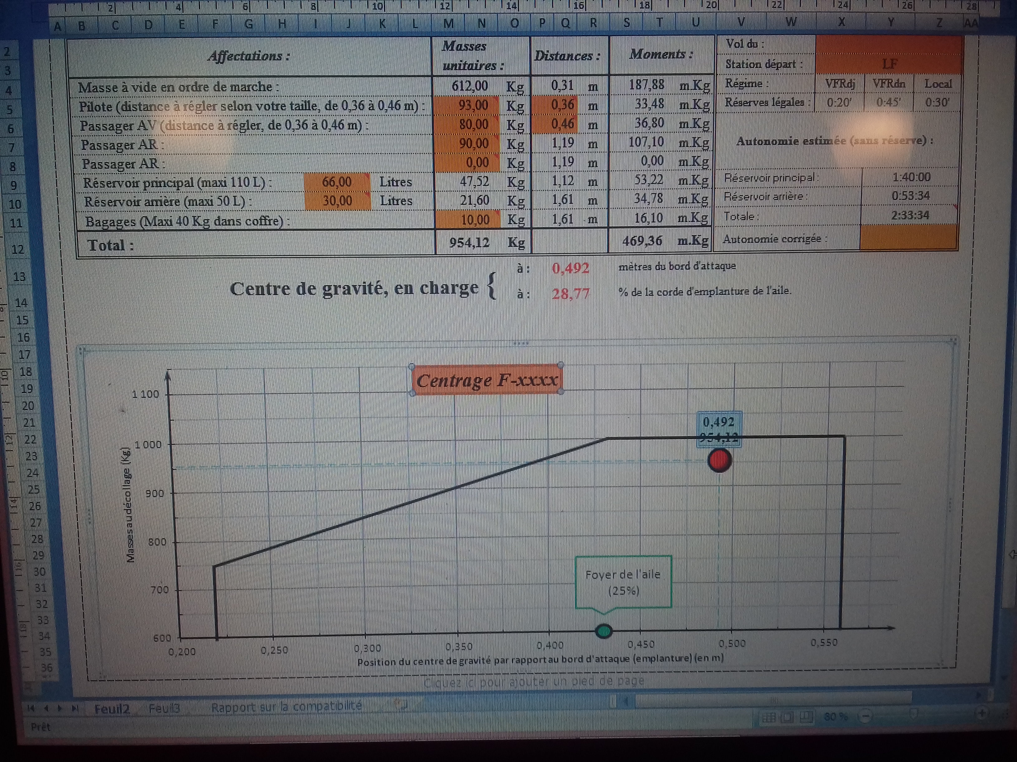Click footer area Cliquez ici pour ajouter
The height and width of the screenshot is (762, 1017).
[533, 681]
